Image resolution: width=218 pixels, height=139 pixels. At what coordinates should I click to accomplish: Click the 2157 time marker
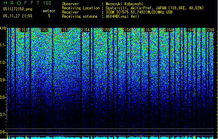coord(148,30)
